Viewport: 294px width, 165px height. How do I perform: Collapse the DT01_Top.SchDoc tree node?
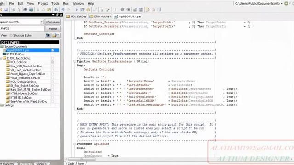1,58
